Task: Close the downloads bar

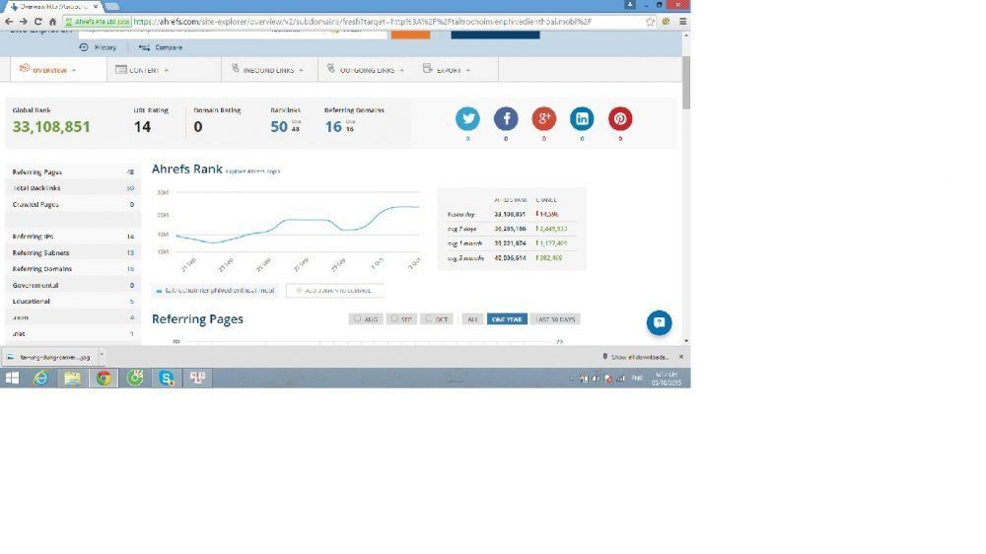Action: 681,357
